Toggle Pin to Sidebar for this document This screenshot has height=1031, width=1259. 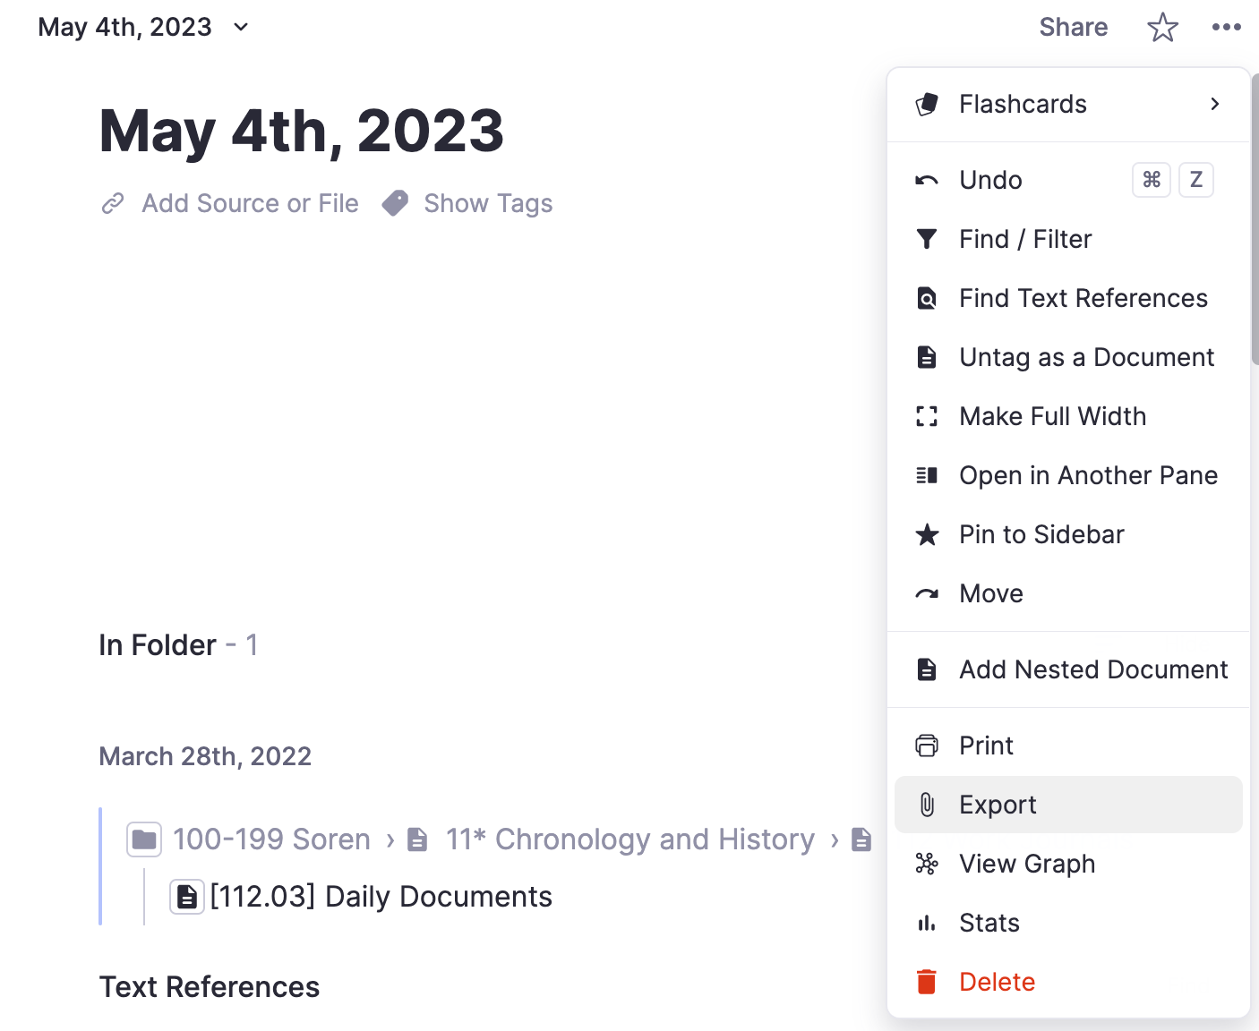[1041, 534]
